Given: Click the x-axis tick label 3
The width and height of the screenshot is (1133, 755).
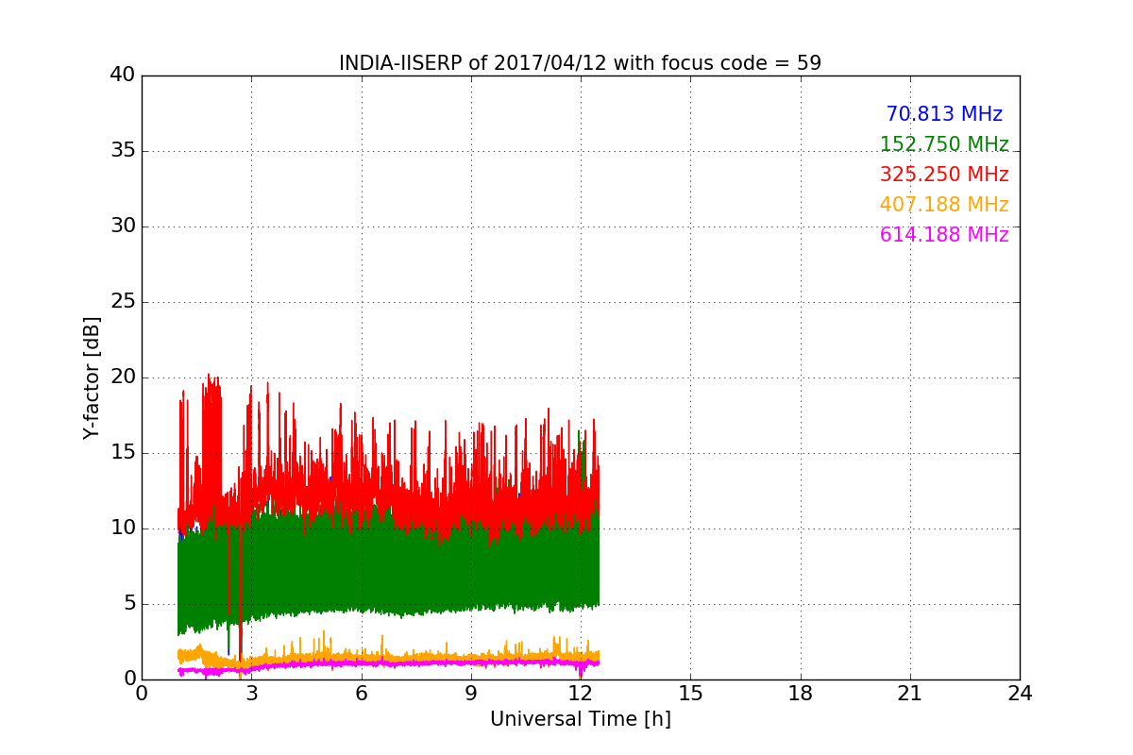Looking at the screenshot, I should pyautogui.click(x=251, y=694).
